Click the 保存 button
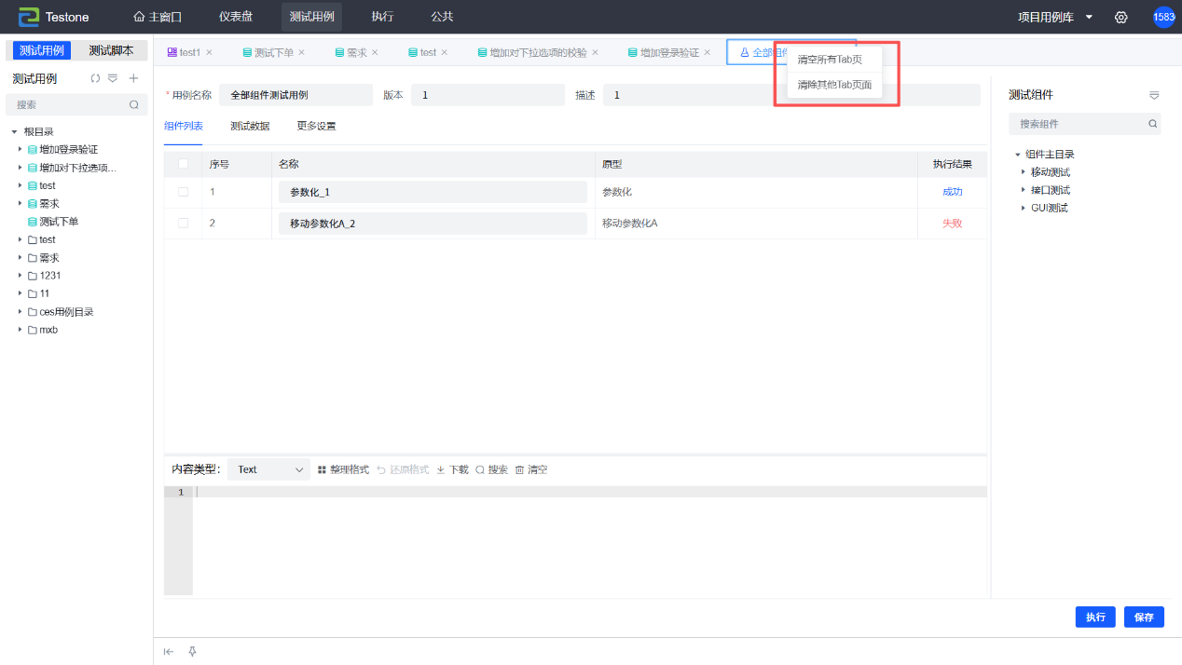1182x665 pixels. [x=1144, y=617]
